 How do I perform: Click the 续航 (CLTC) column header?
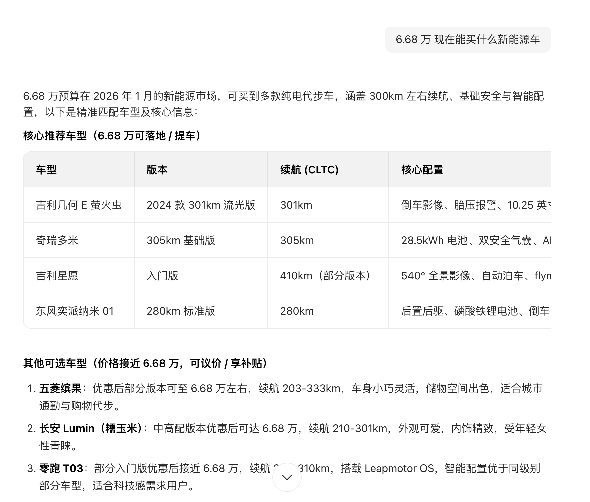coord(328,170)
